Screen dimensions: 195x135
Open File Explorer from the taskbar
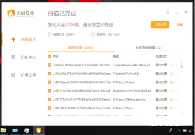pos(3,130)
